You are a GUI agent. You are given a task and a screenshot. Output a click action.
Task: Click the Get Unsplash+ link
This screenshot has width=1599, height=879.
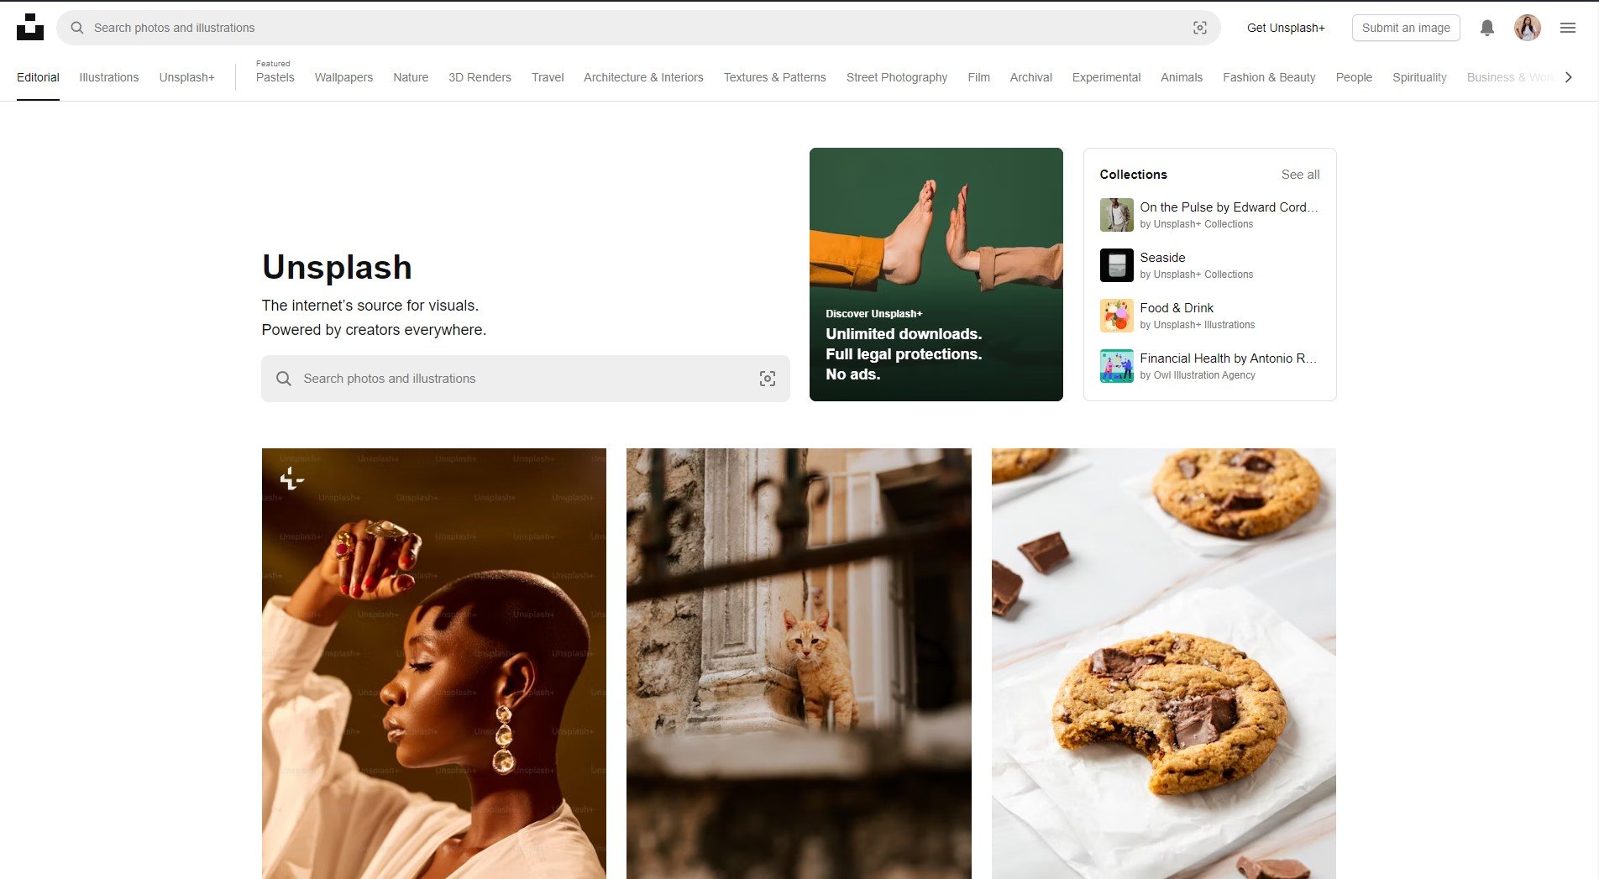(1286, 28)
